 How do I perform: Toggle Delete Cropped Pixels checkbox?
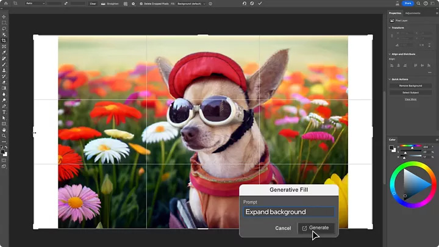(141, 4)
